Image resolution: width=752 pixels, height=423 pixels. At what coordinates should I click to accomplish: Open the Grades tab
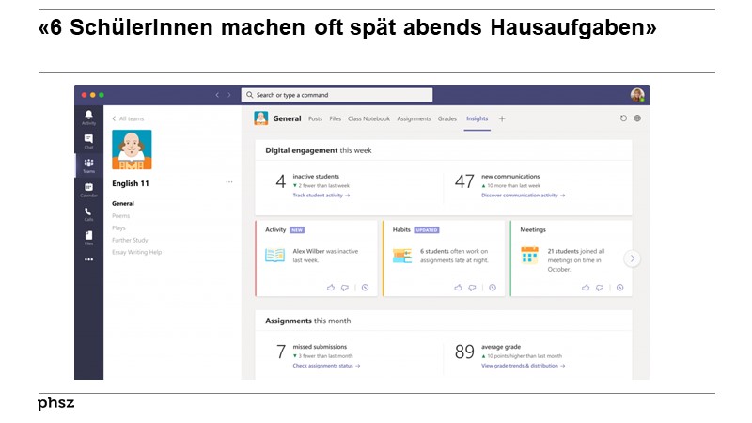coord(447,119)
